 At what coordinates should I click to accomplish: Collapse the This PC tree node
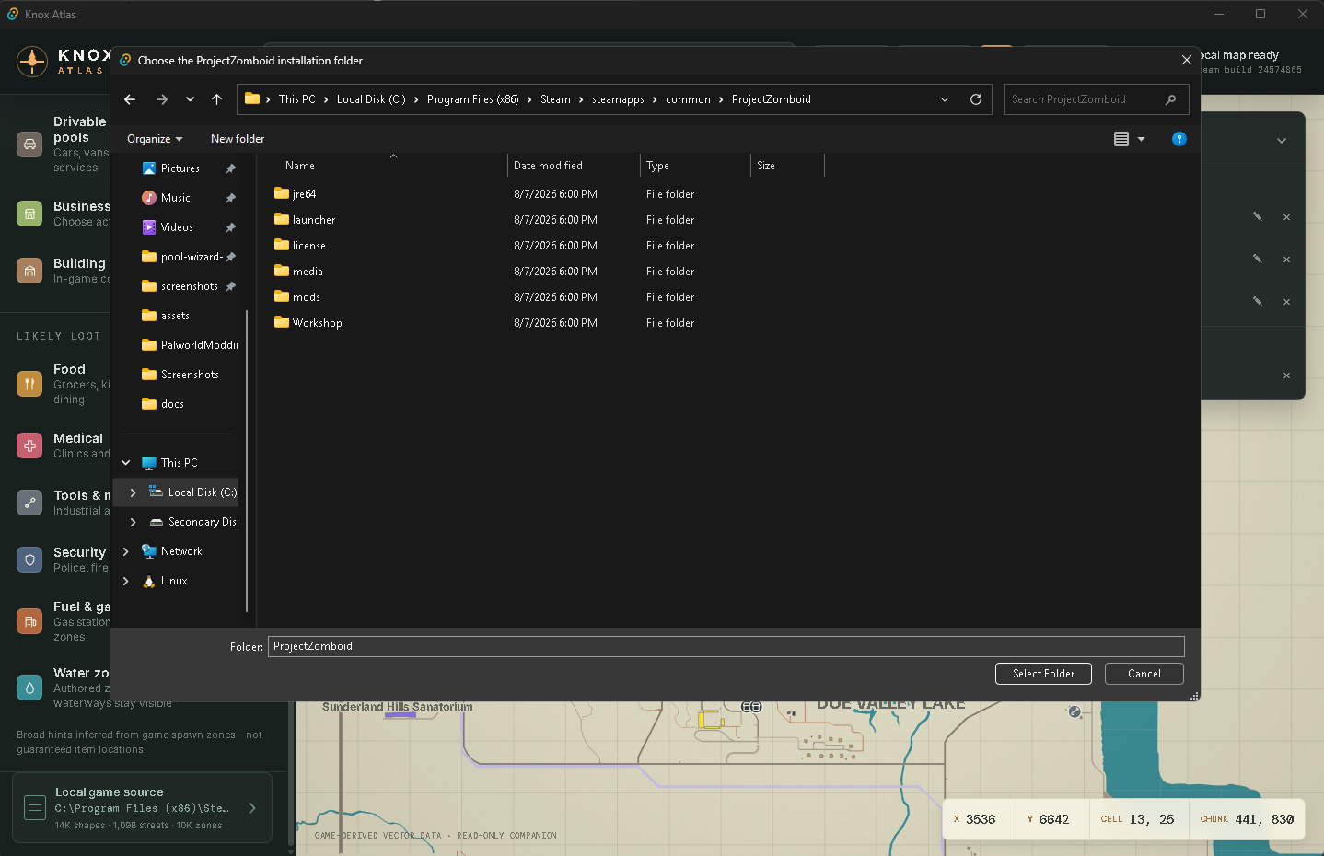point(126,463)
